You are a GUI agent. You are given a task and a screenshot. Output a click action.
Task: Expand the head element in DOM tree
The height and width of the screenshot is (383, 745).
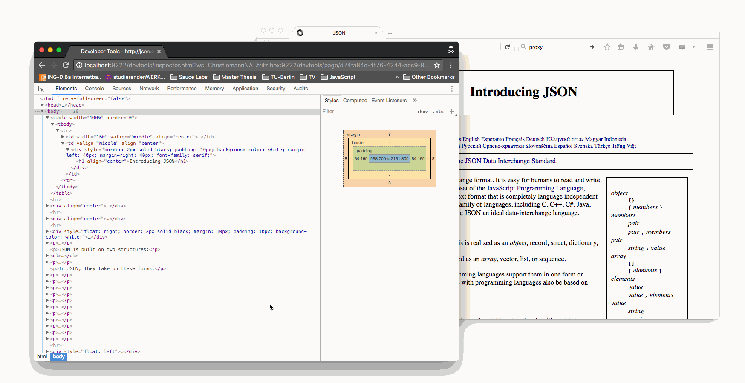(42, 105)
